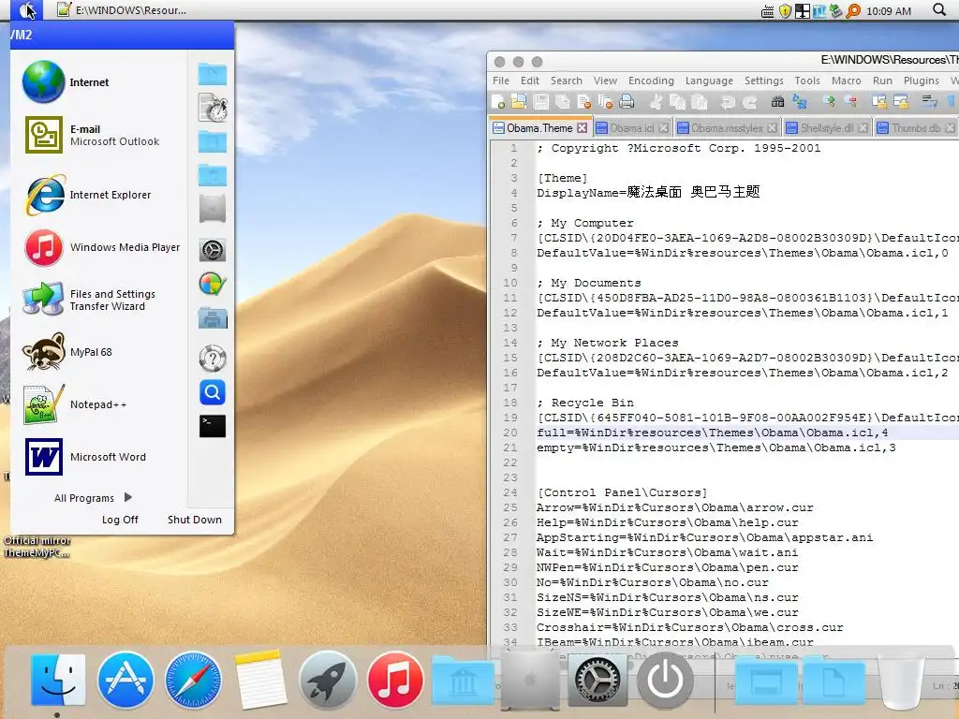Open Safari compass icon in the dock

pos(193,680)
